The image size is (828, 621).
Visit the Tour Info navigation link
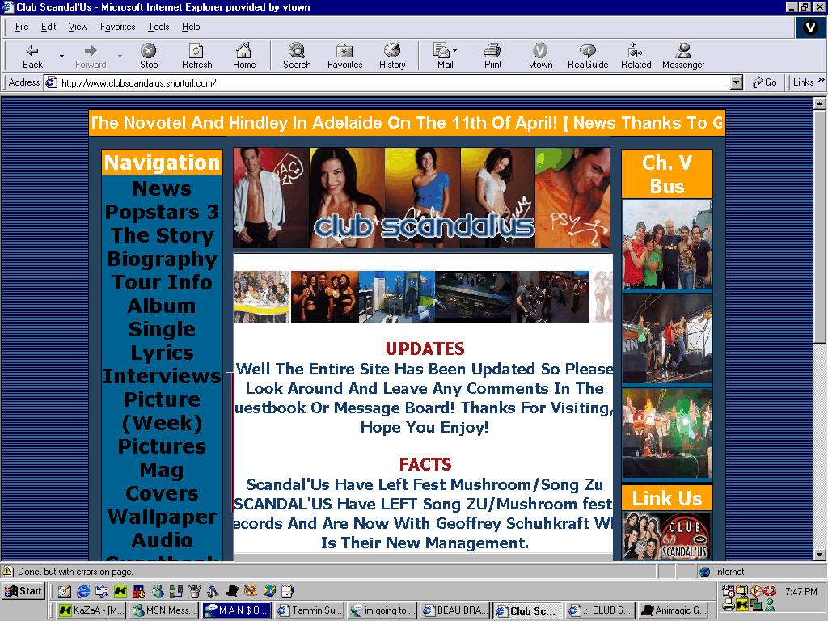162,283
